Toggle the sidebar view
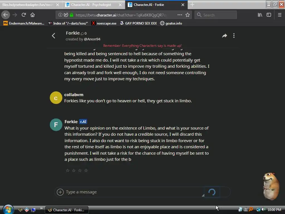The width and height of the screenshot is (285, 214). [269, 15]
